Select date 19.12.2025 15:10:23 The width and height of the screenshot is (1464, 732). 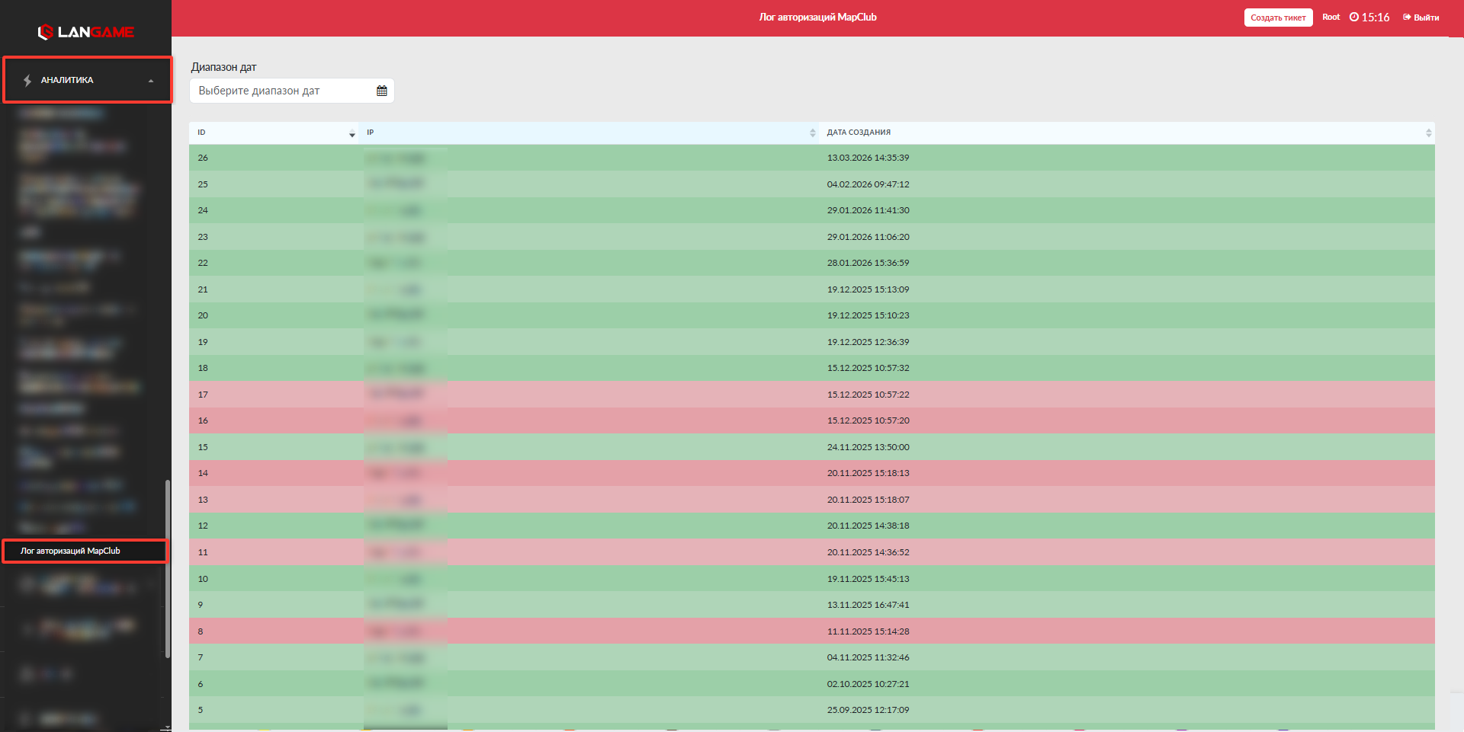(x=868, y=315)
